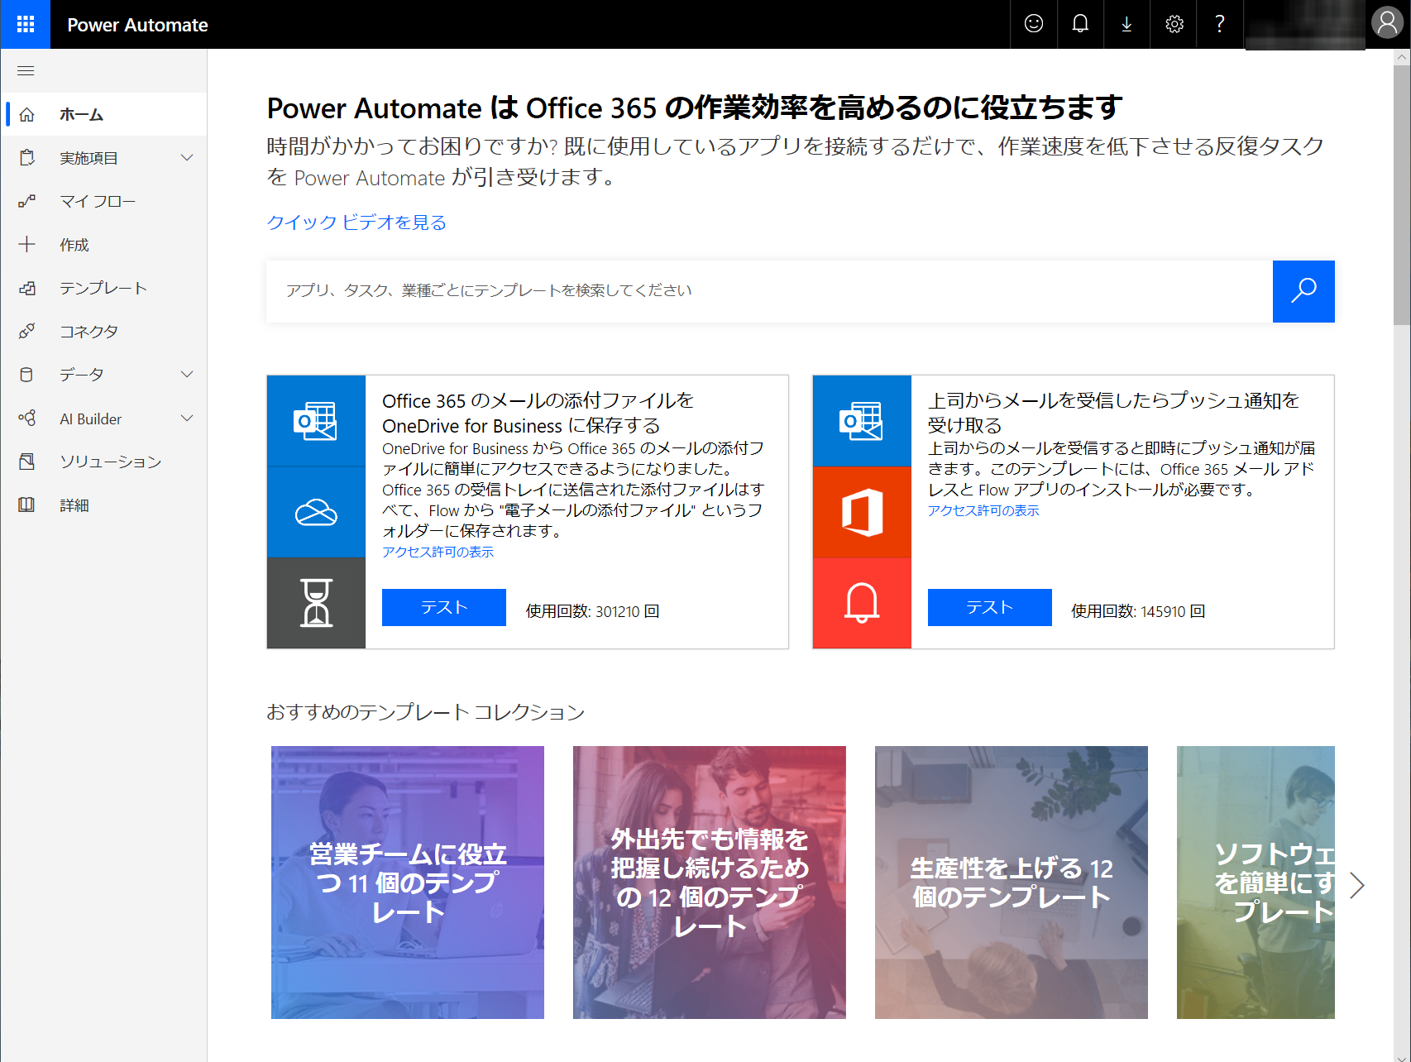Image resolution: width=1411 pixels, height=1062 pixels.
Task: Click the template icon beside テンプレート
Action: (x=26, y=288)
